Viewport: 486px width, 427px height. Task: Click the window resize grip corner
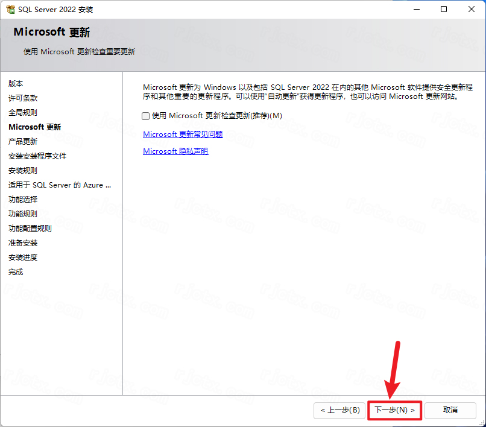482,423
